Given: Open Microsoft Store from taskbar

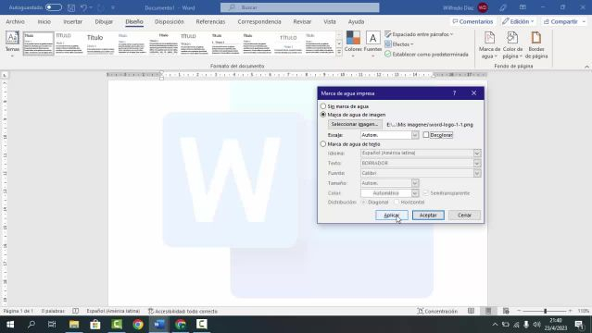Looking at the screenshot, I should pyautogui.click(x=95, y=325).
